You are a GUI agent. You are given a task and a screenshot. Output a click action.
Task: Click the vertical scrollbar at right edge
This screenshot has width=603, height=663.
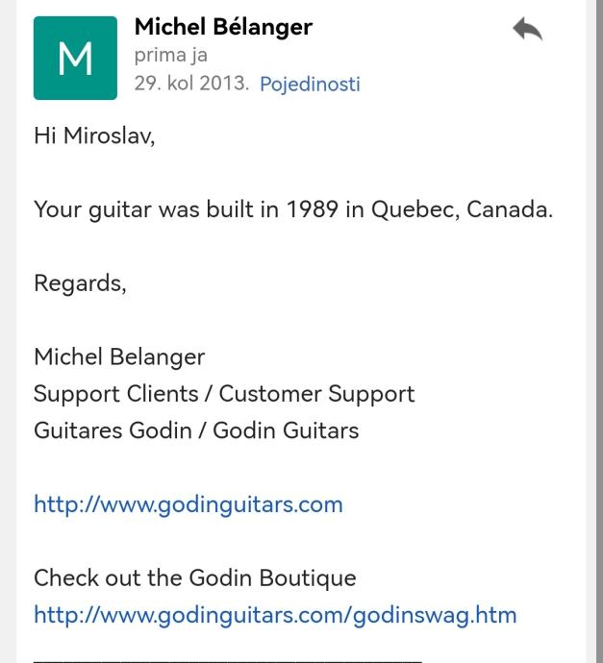pos(597,331)
